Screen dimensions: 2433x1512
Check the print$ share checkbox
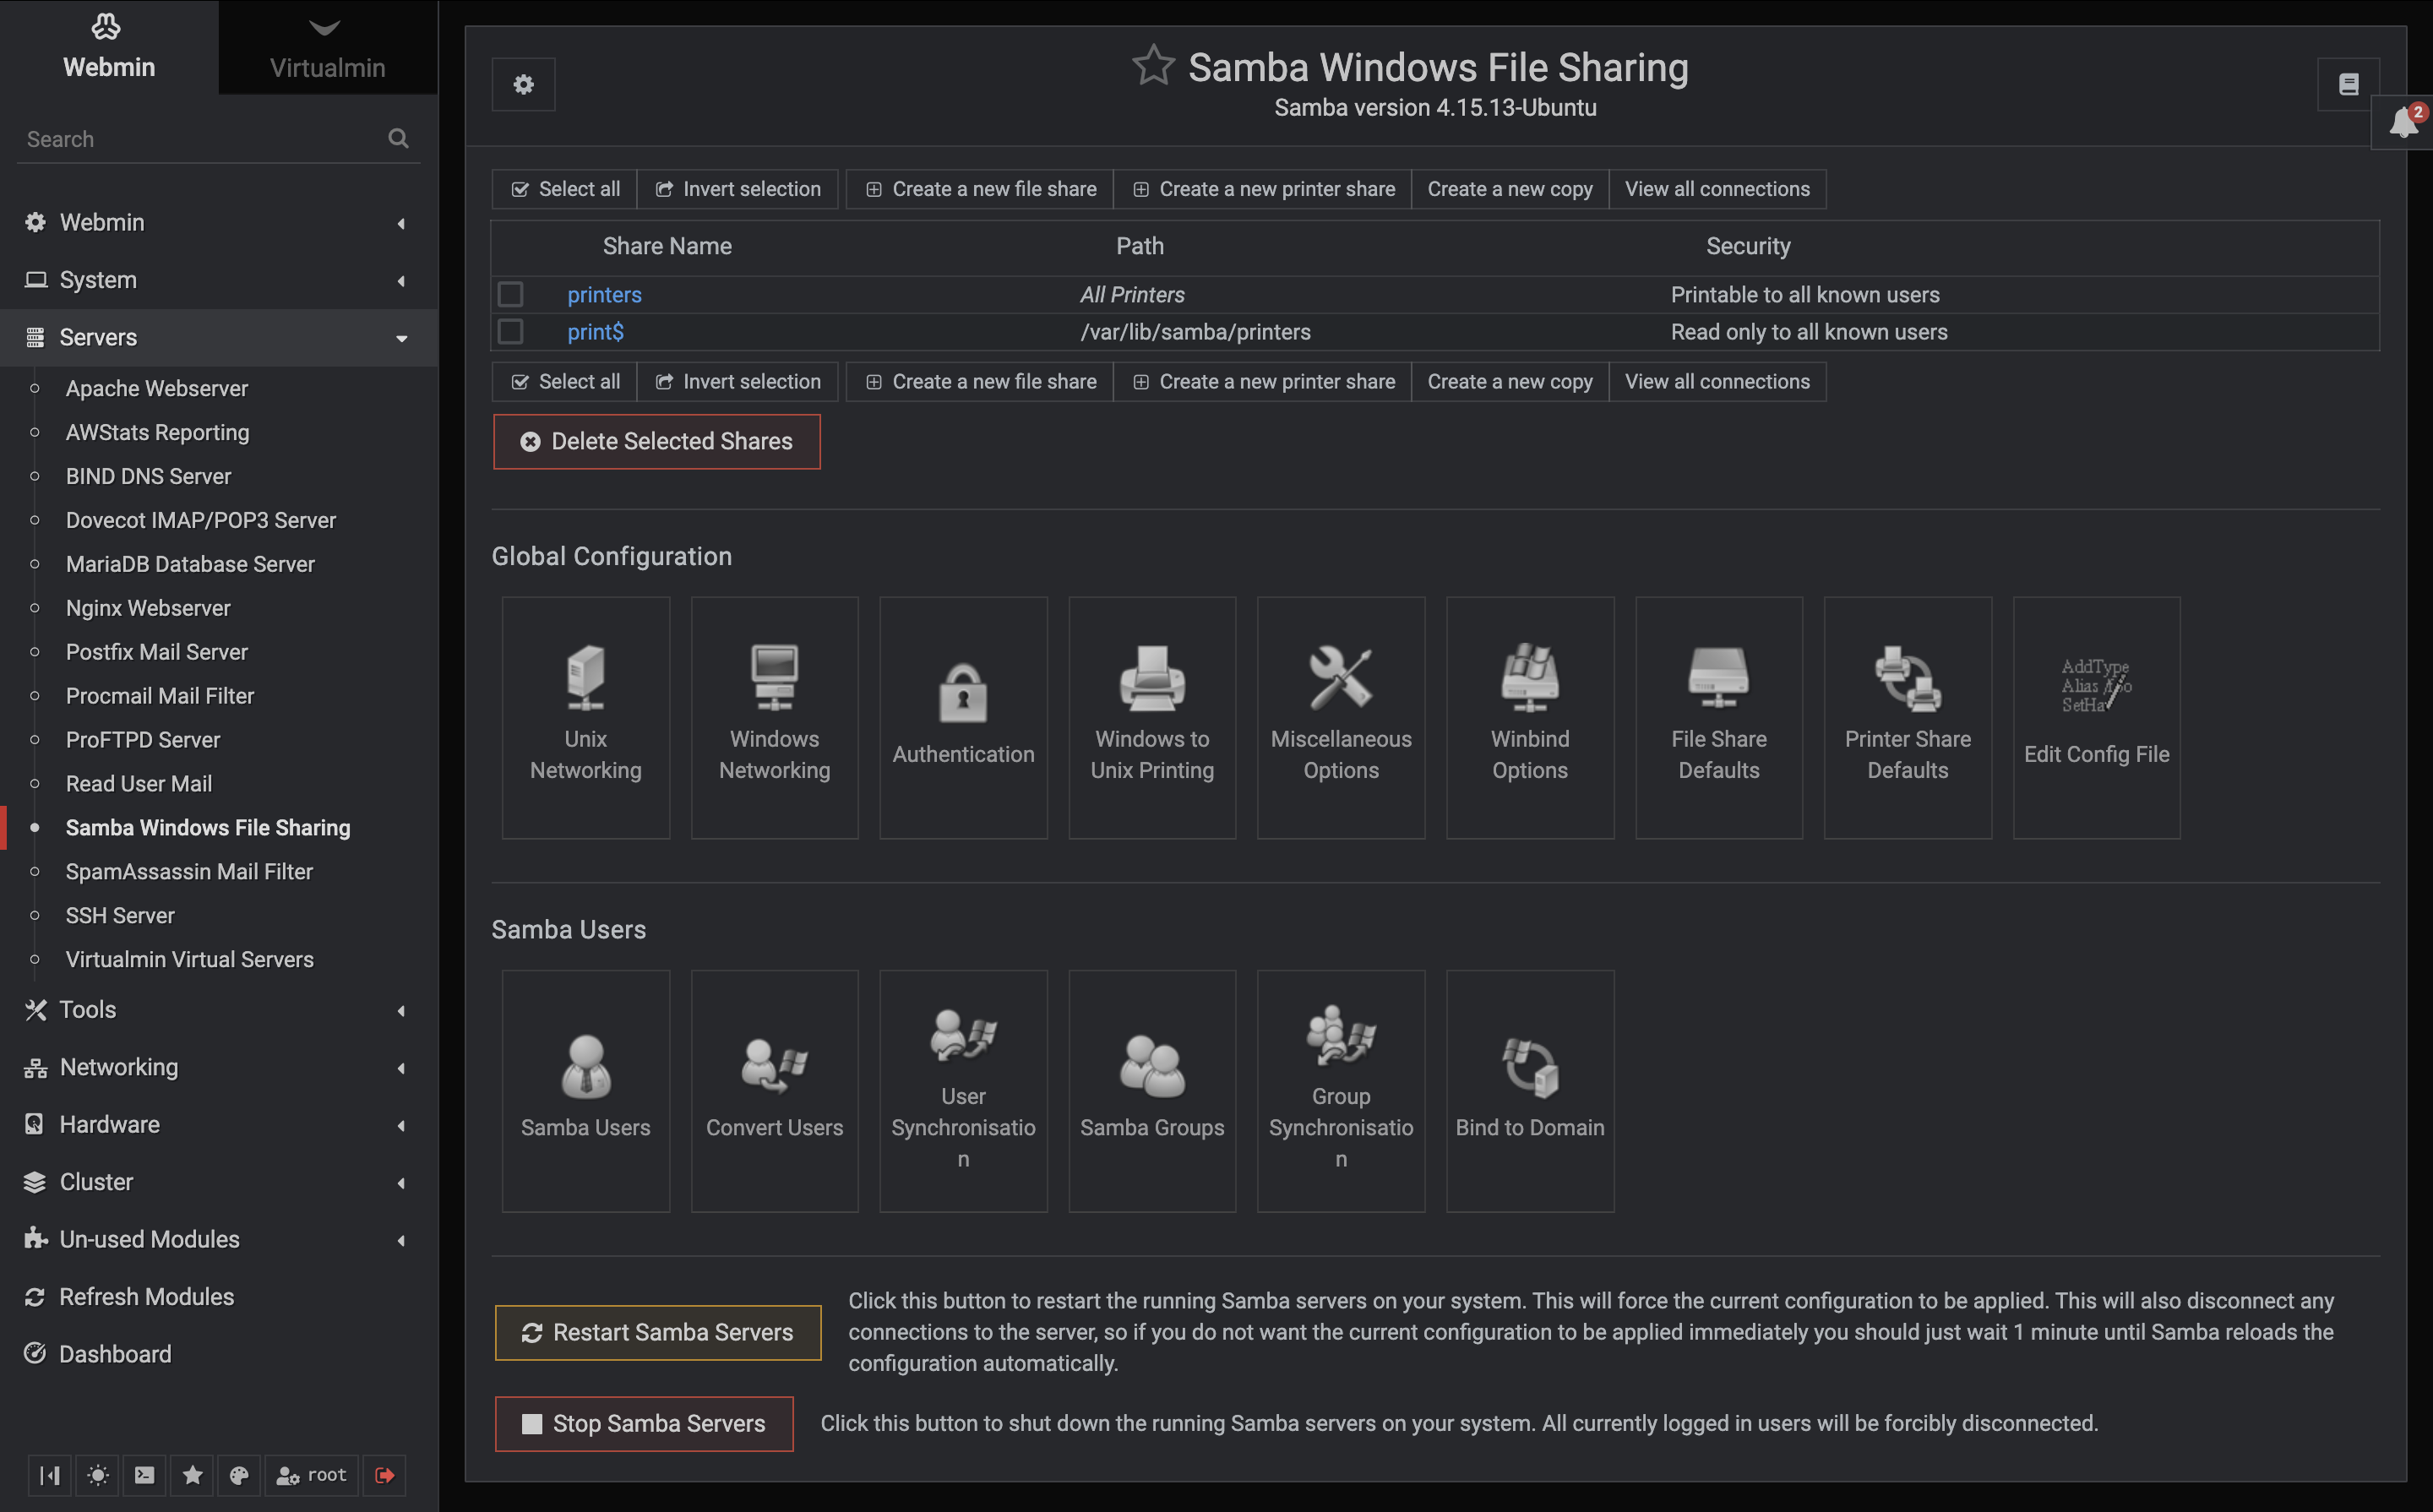pyautogui.click(x=510, y=331)
